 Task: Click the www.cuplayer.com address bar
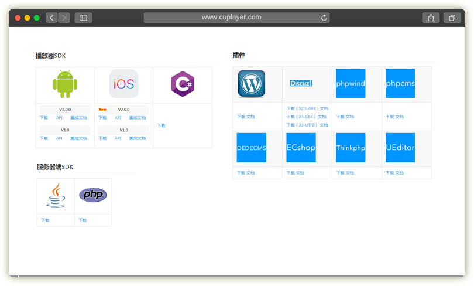point(231,18)
